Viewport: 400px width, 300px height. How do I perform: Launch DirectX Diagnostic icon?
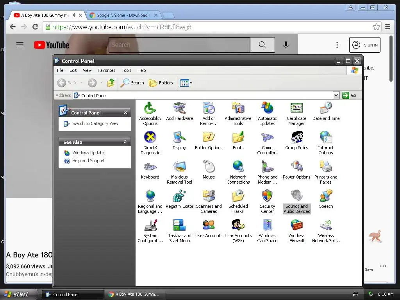[150, 143]
